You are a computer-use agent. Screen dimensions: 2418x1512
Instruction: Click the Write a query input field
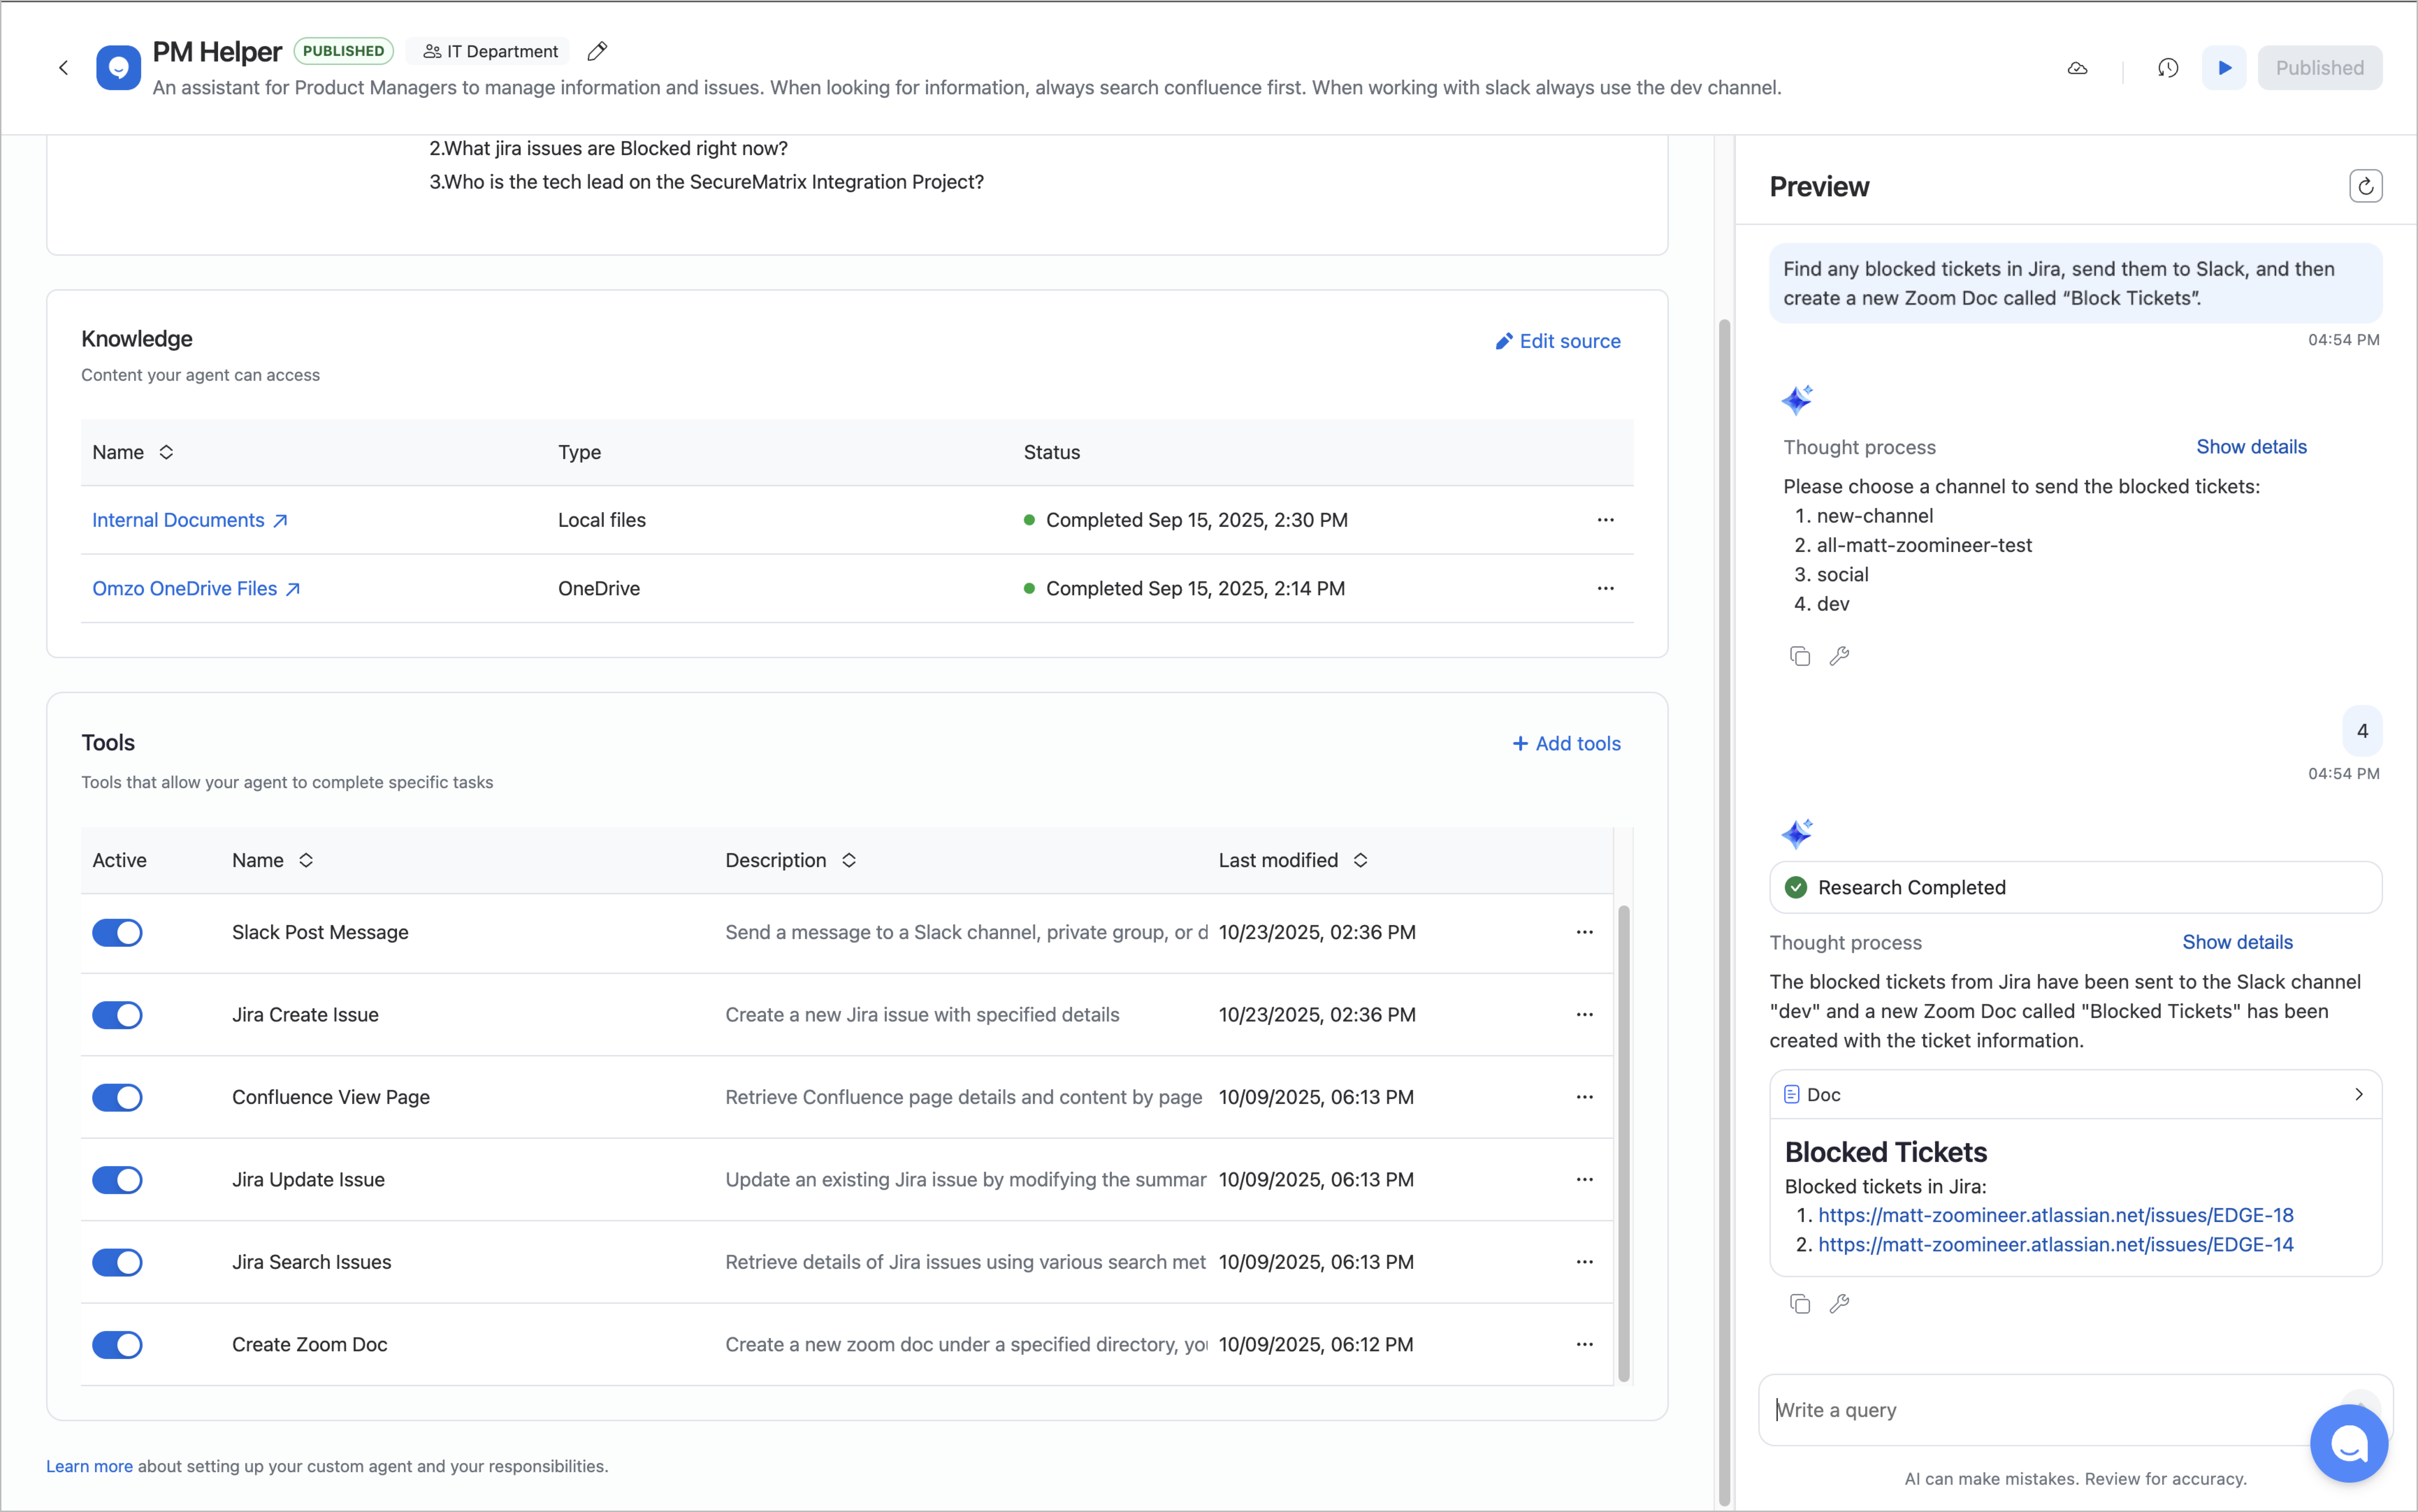coord(2050,1410)
